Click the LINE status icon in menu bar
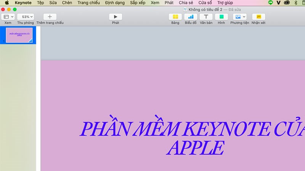305x171 pixels. pyautogui.click(x=270, y=3)
